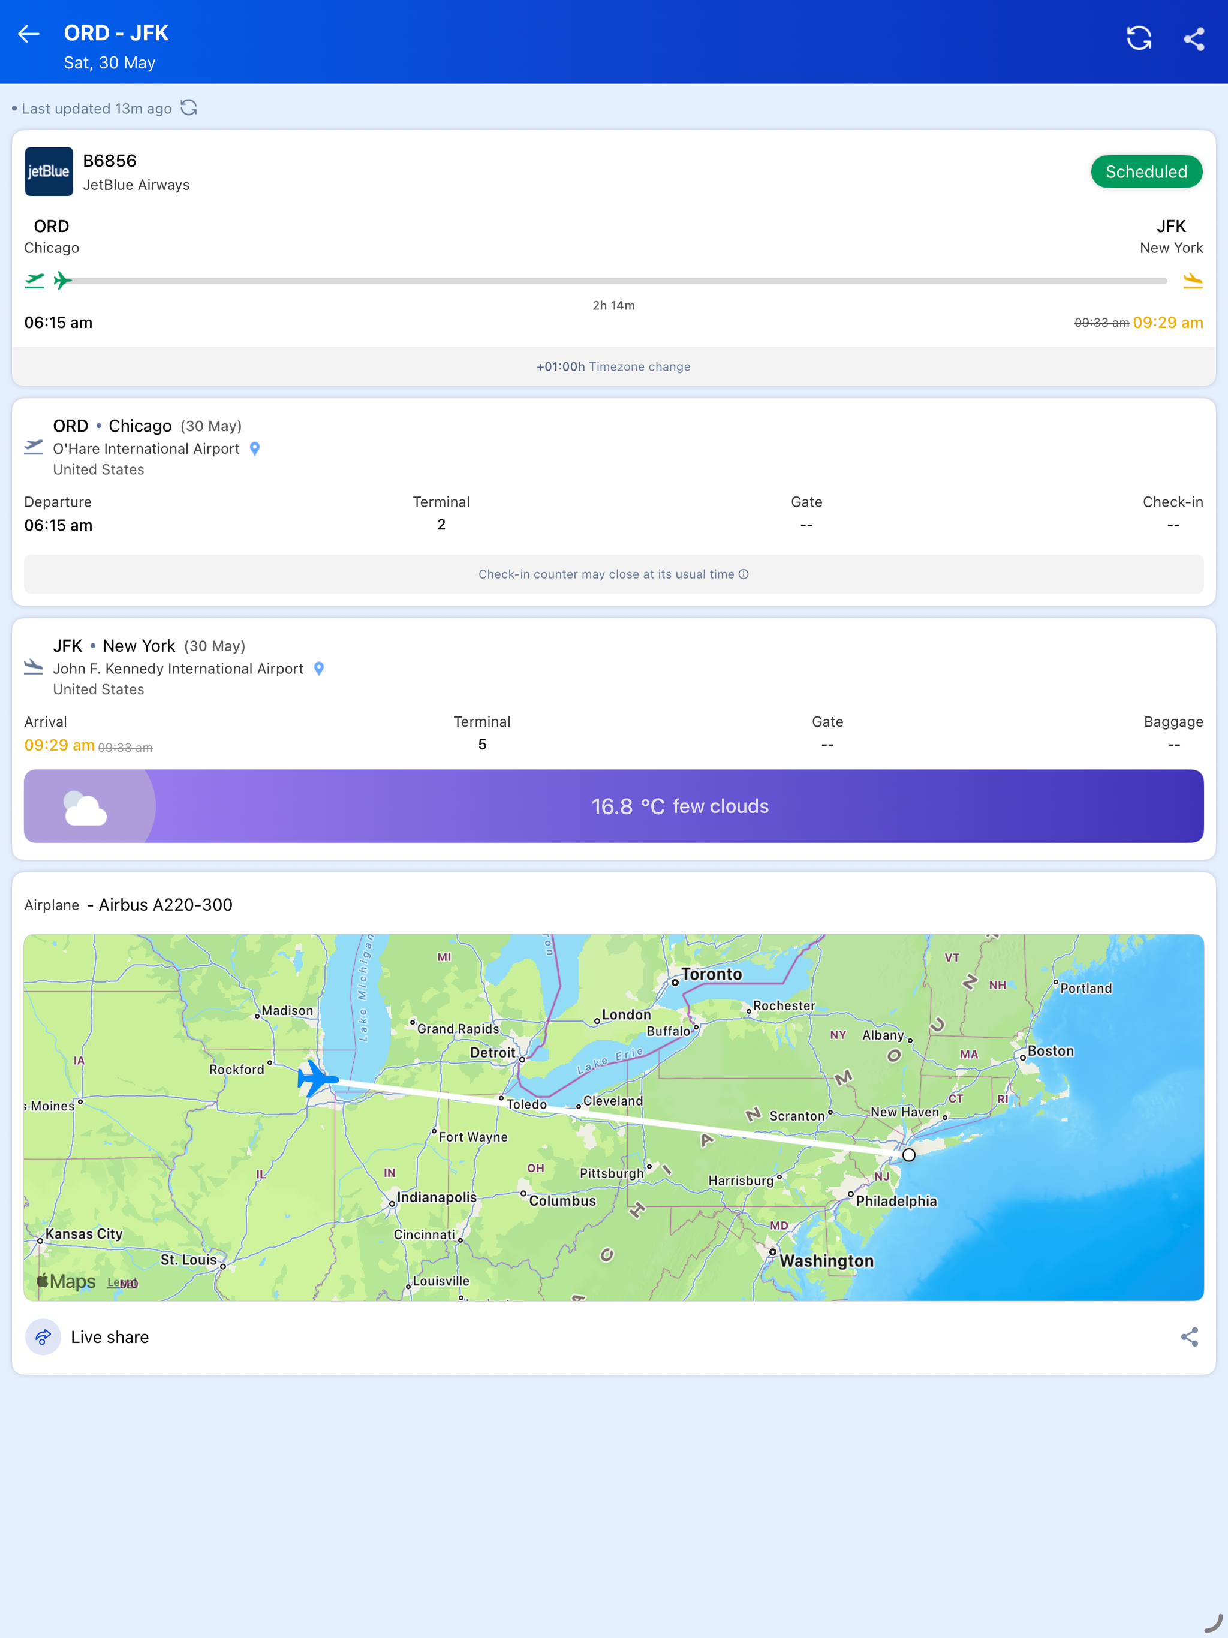Tap the small refresh icon beside Last updated
Viewport: 1228px width, 1638px height.
[189, 108]
